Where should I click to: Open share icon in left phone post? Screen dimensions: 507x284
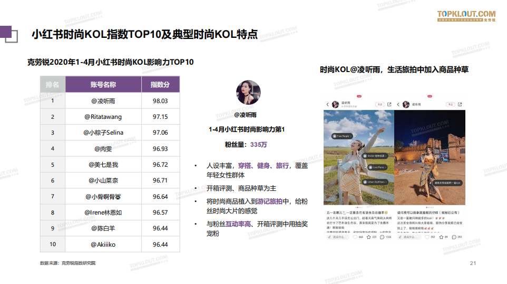[x=389, y=104]
